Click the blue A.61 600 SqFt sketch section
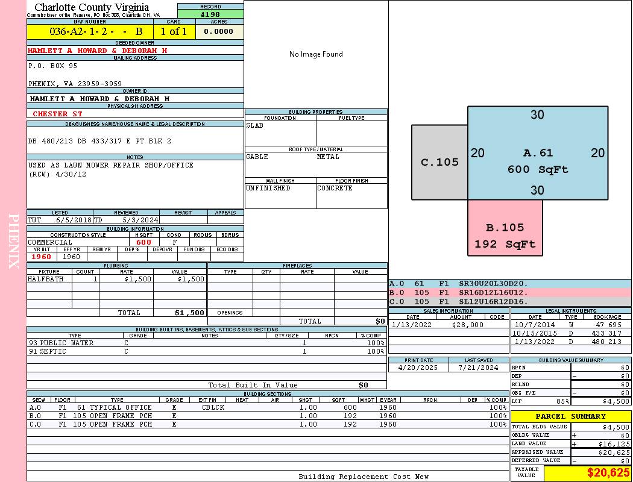 (x=537, y=153)
